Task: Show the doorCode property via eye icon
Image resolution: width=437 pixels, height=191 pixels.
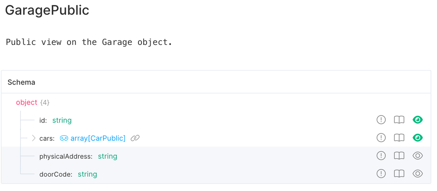Action: (418, 174)
